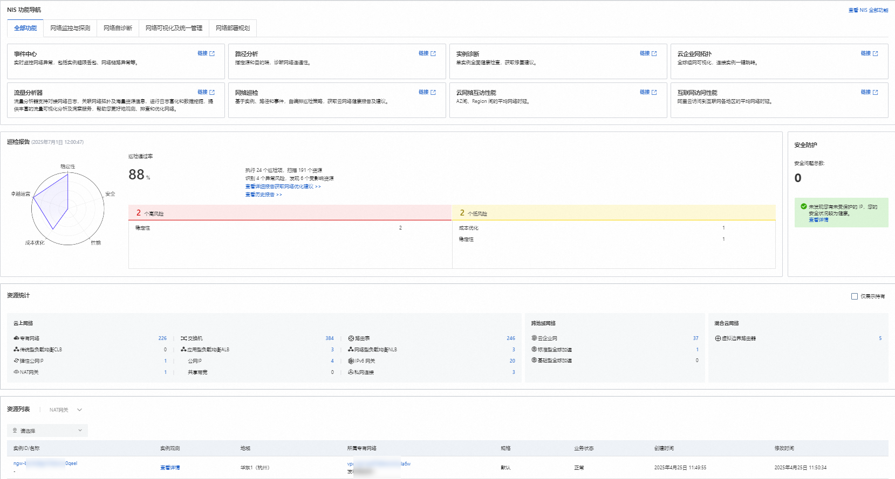
Task: Switch to the 网络自诊断 tab
Action: pos(118,28)
